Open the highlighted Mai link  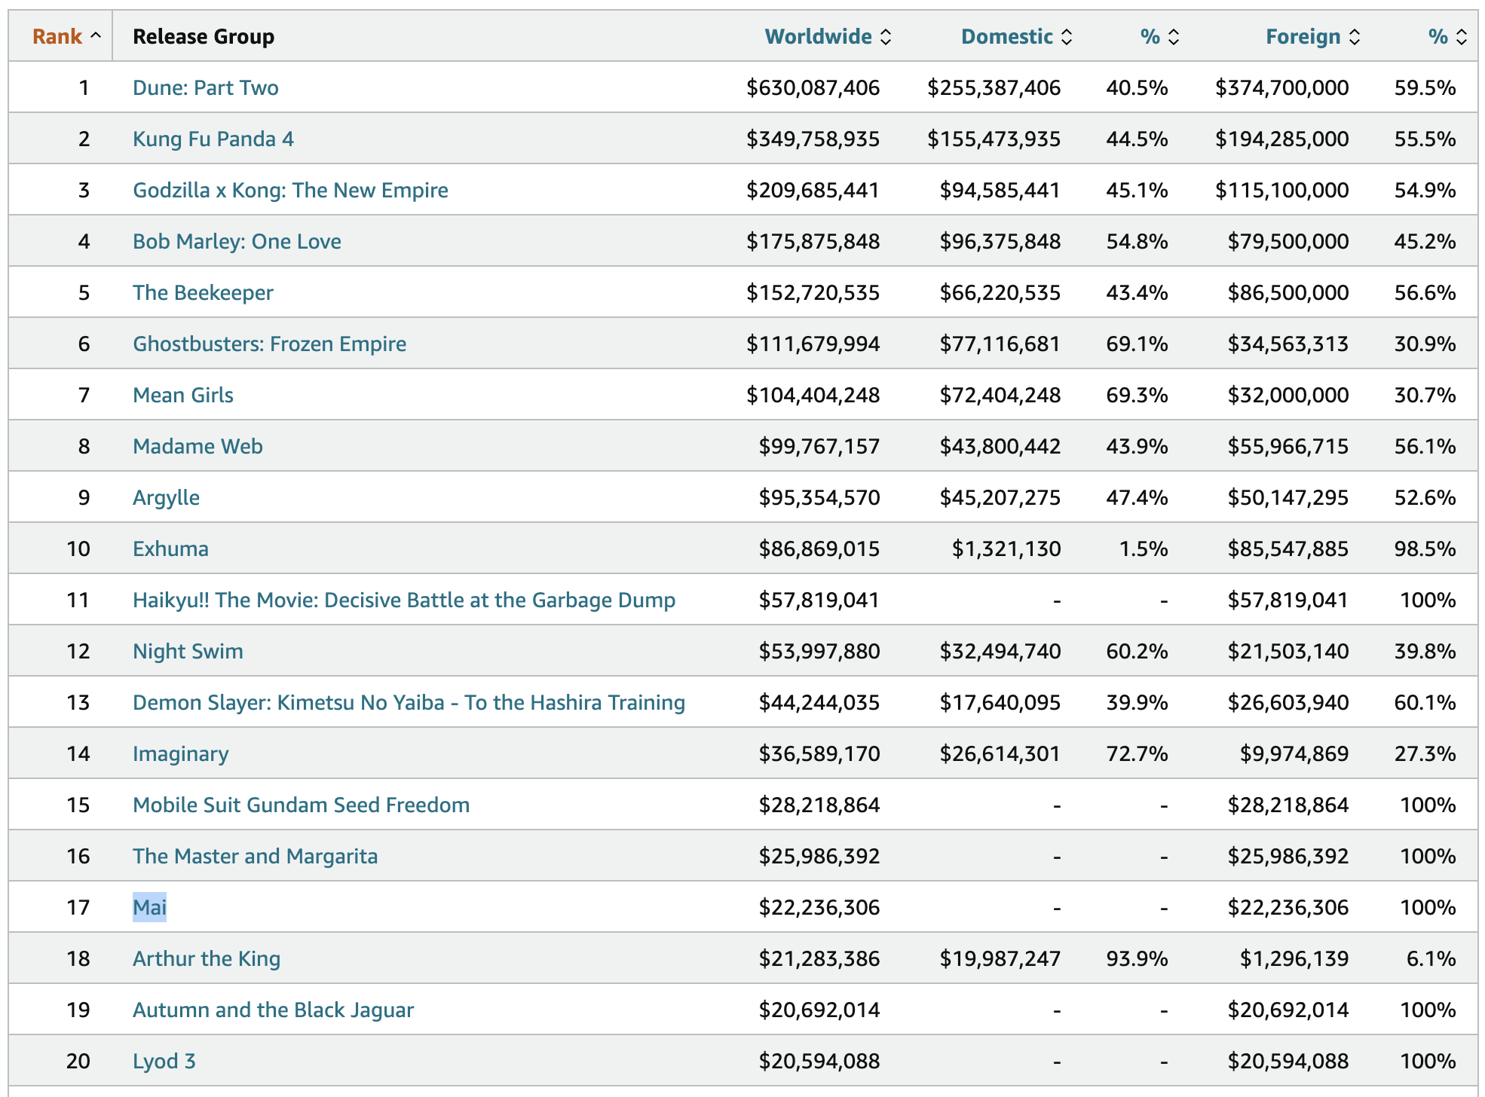(149, 907)
